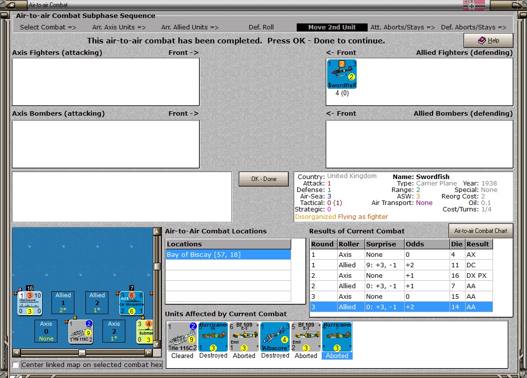Open the Help button
Viewport: 527px width, 378px height.
(489, 40)
